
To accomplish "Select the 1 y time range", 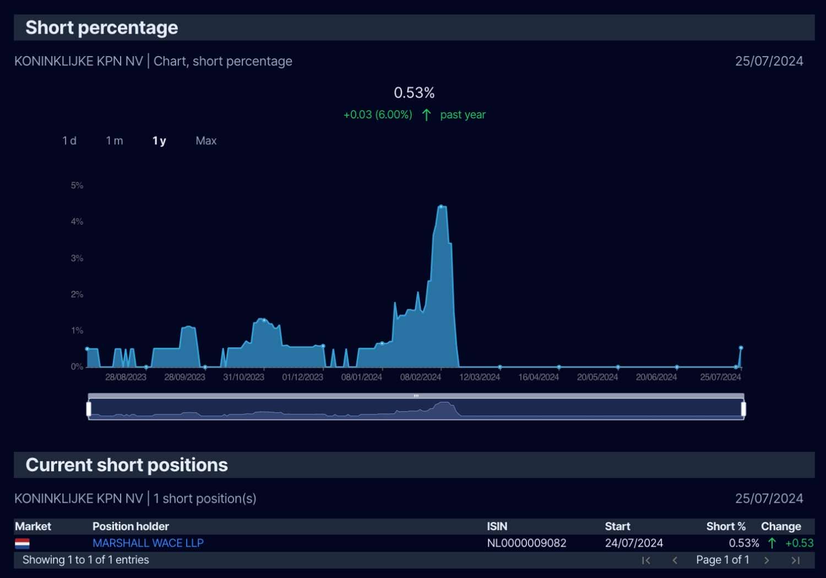I will [159, 141].
